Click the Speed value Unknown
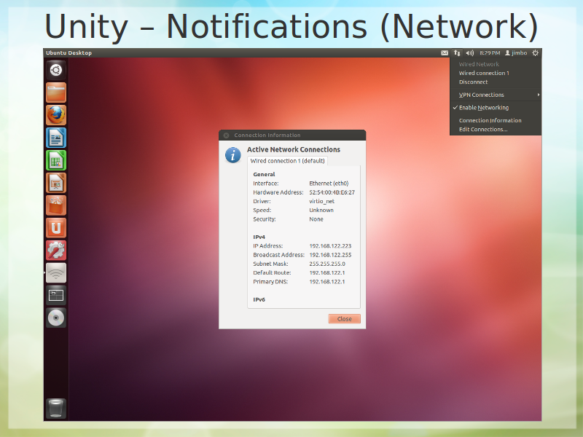This screenshot has height=437, width=583. pos(321,210)
